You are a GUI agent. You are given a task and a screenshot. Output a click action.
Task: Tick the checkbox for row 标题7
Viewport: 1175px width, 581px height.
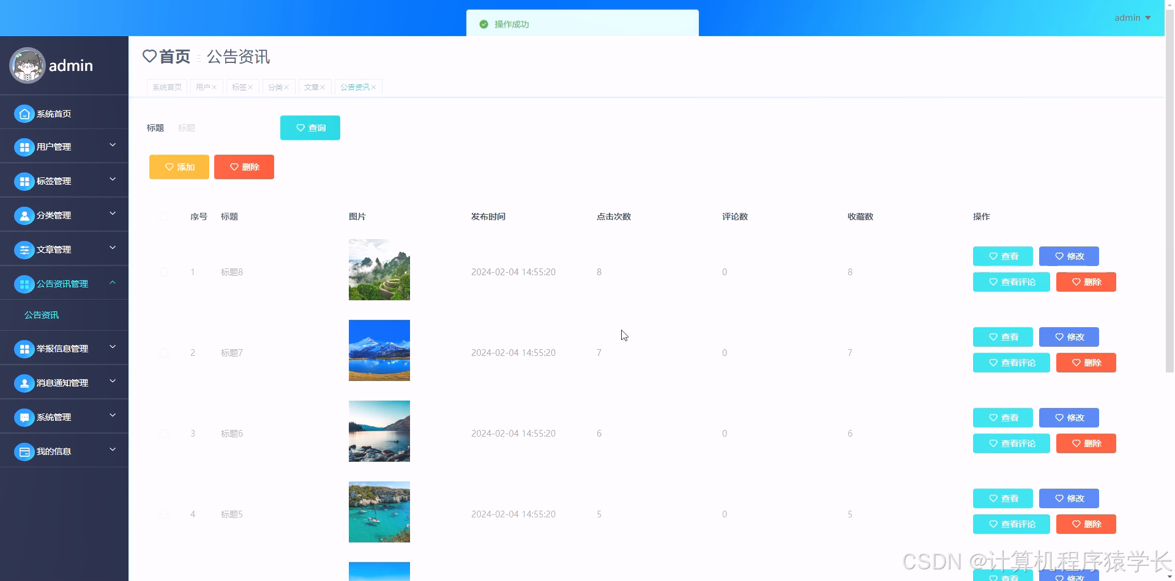(164, 353)
